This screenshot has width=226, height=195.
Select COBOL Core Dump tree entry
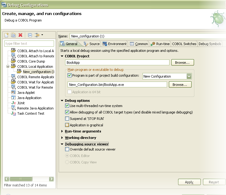pyautogui.click(x=31, y=61)
